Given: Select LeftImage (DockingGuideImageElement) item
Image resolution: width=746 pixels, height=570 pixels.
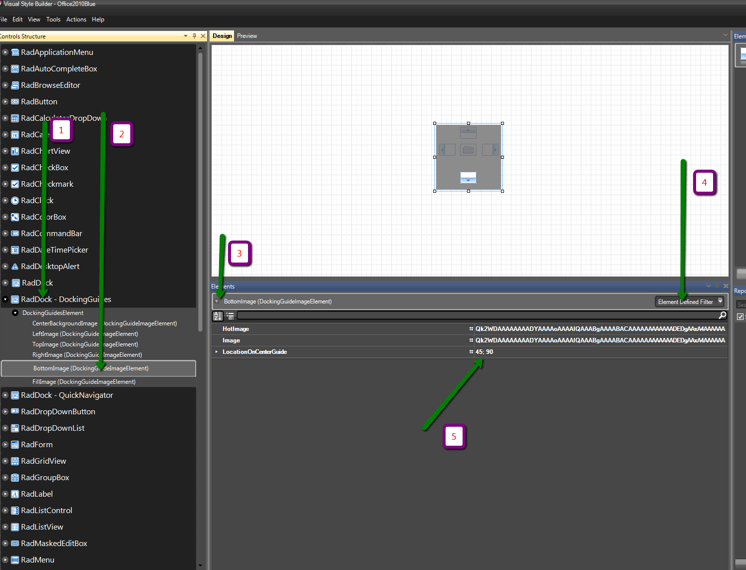Looking at the screenshot, I should (85, 334).
